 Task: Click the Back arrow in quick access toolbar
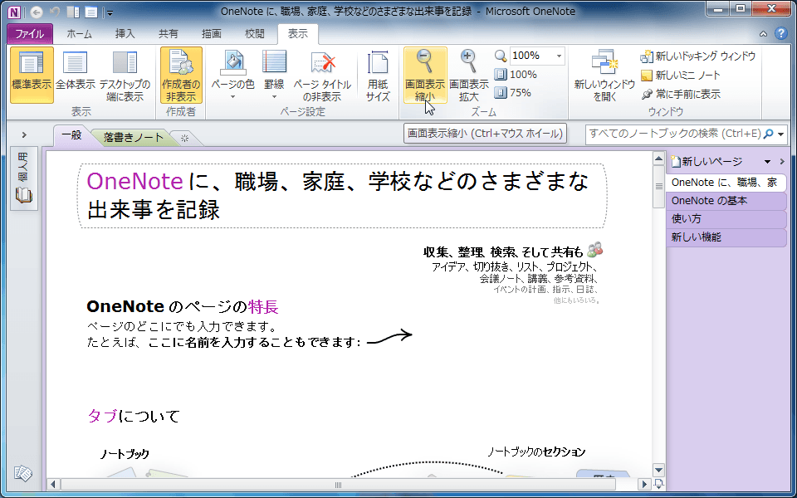36,11
